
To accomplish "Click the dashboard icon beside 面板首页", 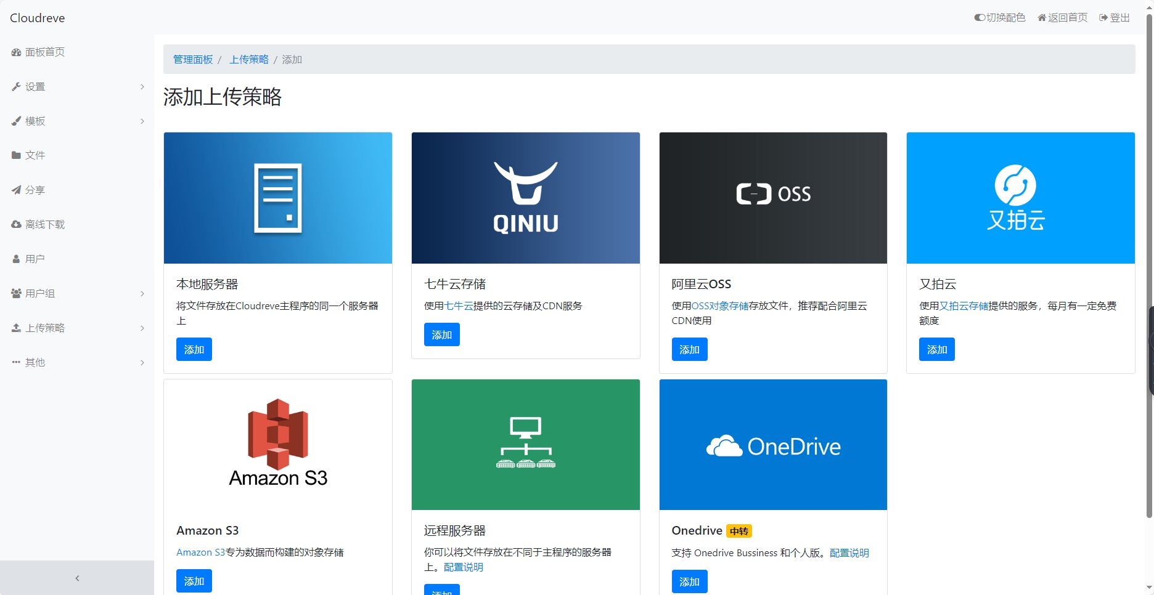I will pos(16,52).
